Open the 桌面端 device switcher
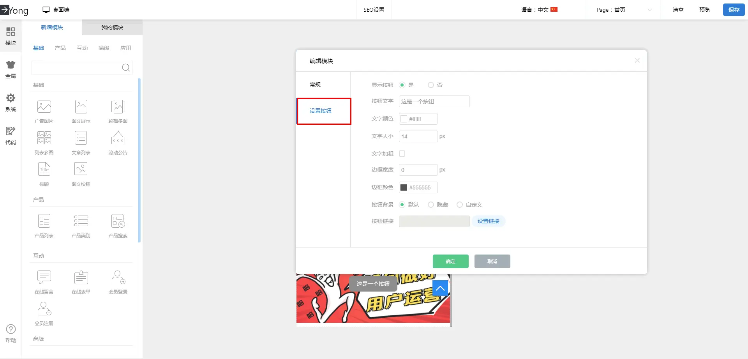The image size is (748, 359). 56,10
